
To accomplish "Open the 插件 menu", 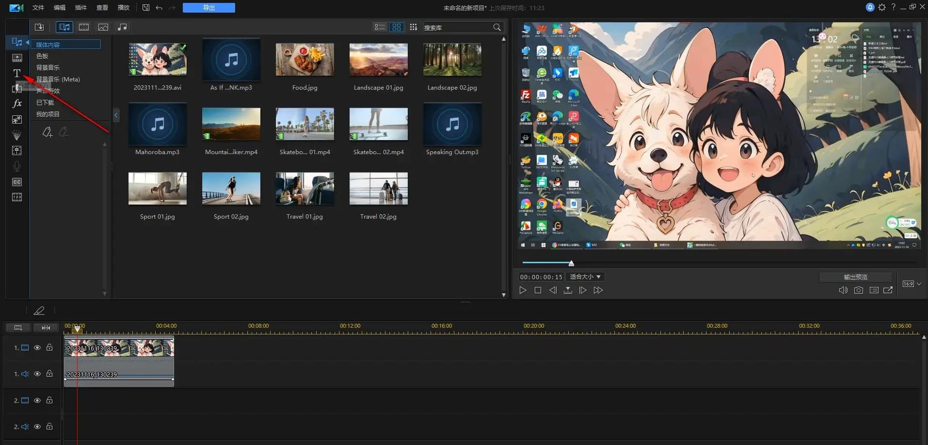I will coord(81,8).
